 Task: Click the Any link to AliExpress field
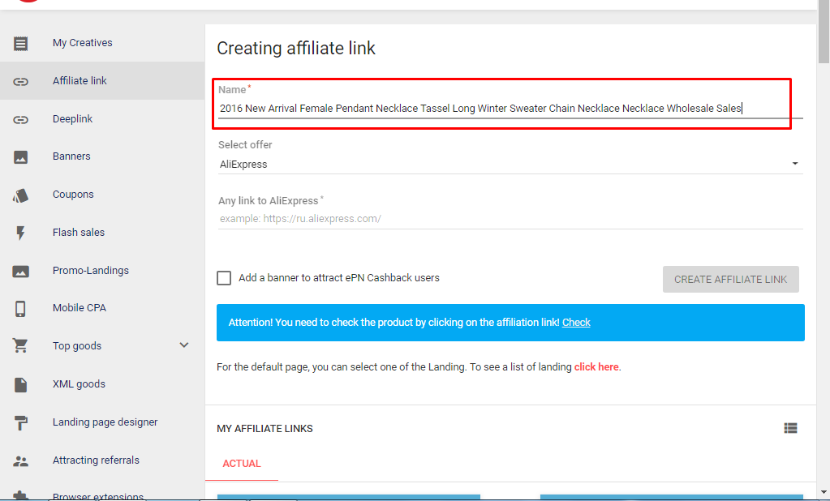pos(510,219)
